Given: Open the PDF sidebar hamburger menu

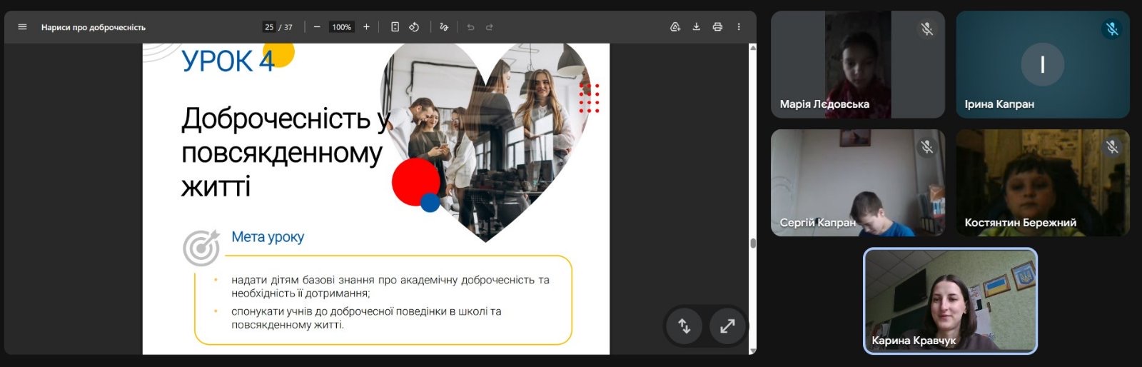Looking at the screenshot, I should [22, 27].
